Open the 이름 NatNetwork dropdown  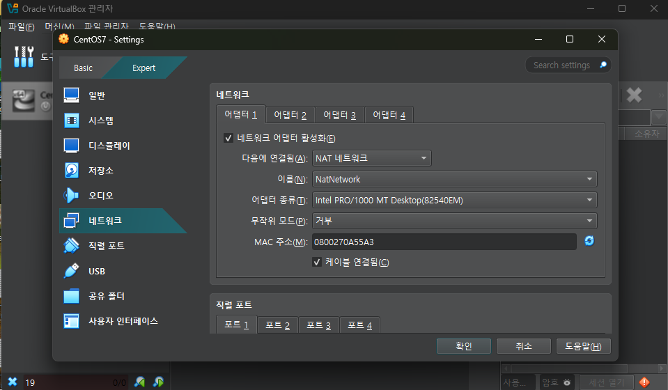tap(455, 179)
